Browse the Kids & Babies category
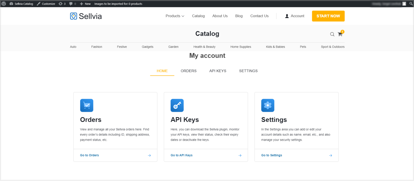This screenshot has height=181, width=414. (276, 47)
